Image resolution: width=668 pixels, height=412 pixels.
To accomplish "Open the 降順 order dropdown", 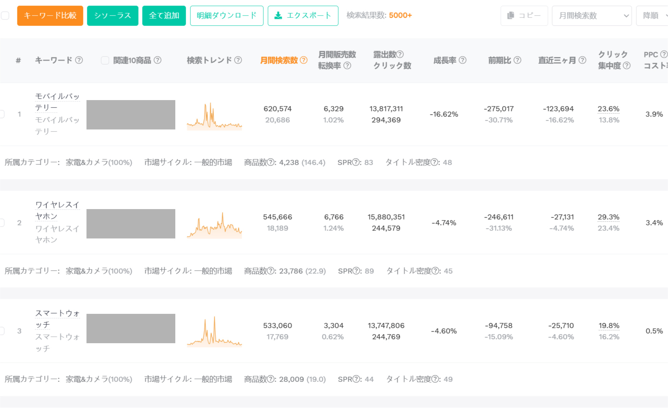I will [x=653, y=16].
